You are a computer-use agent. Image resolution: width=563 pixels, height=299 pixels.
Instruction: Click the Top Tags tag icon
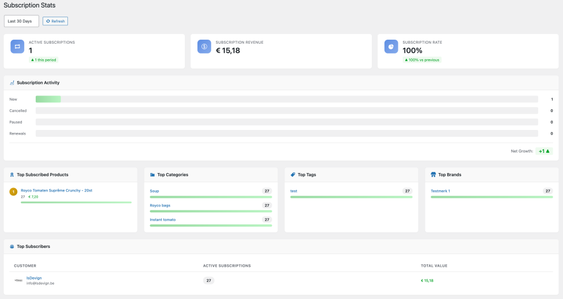pyautogui.click(x=293, y=175)
